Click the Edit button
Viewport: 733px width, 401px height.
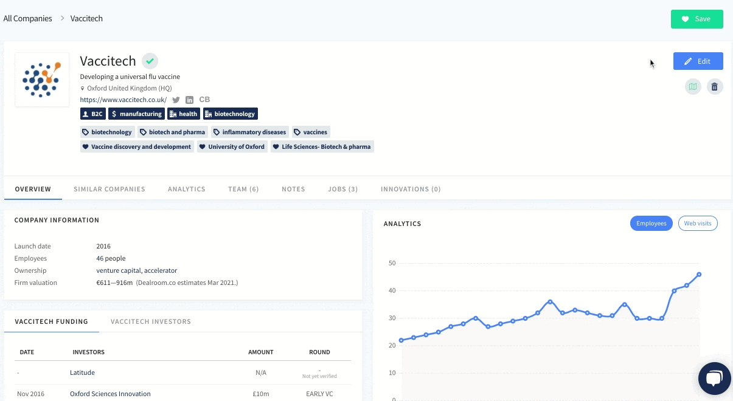point(698,61)
